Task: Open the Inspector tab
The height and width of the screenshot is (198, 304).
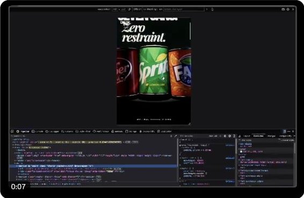Action: [23, 131]
